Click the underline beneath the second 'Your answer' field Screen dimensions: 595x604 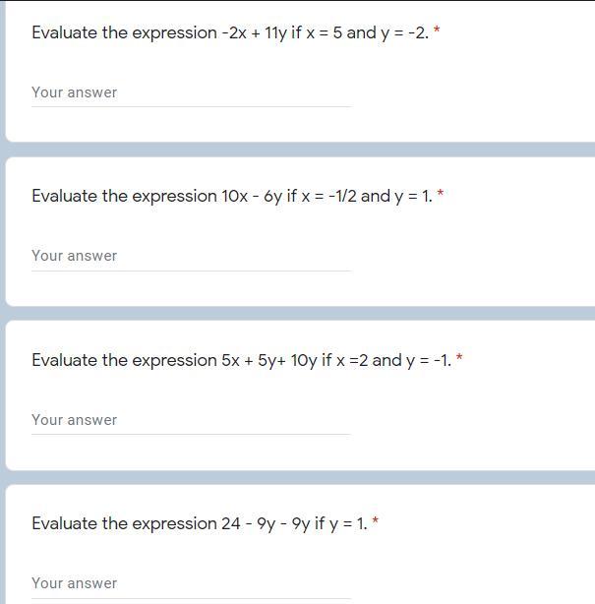click(192, 271)
